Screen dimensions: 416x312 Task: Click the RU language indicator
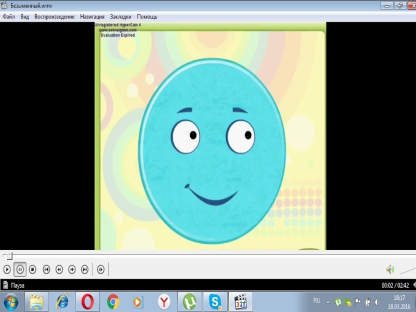pos(317,301)
